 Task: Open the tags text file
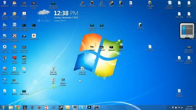[x=179, y=4]
